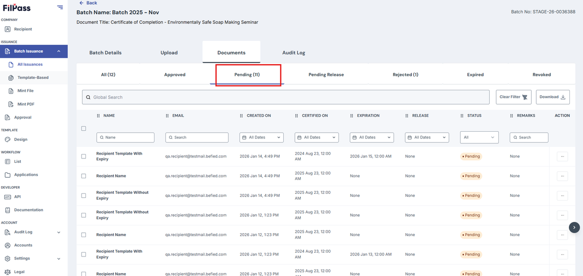Image resolution: width=583 pixels, height=276 pixels.
Task: Click the right arrow circular button
Action: [574, 227]
